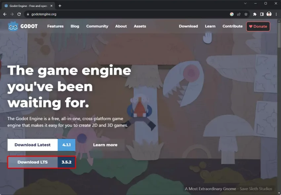This screenshot has width=281, height=195.
Task: Close the Godot Engine tab
Action: [x=52, y=6]
